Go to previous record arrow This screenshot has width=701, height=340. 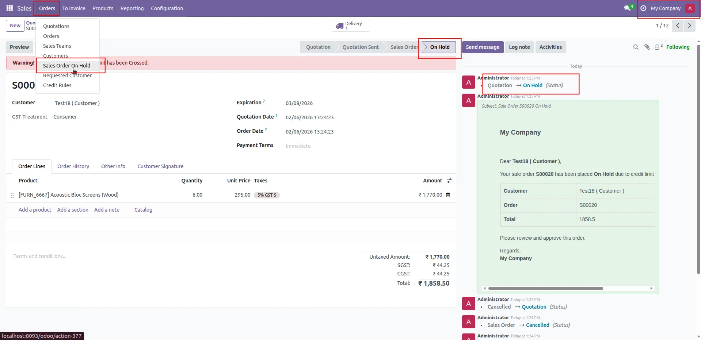tap(678, 26)
